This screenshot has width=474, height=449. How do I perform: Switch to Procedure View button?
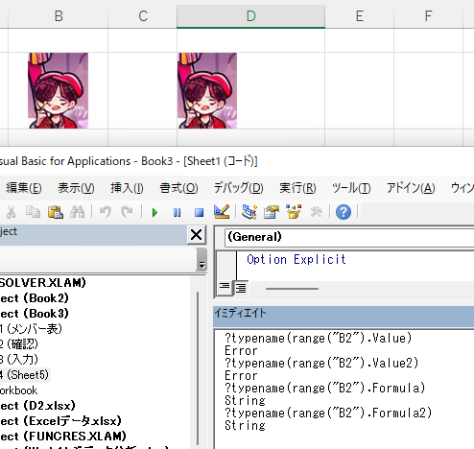tap(225, 287)
